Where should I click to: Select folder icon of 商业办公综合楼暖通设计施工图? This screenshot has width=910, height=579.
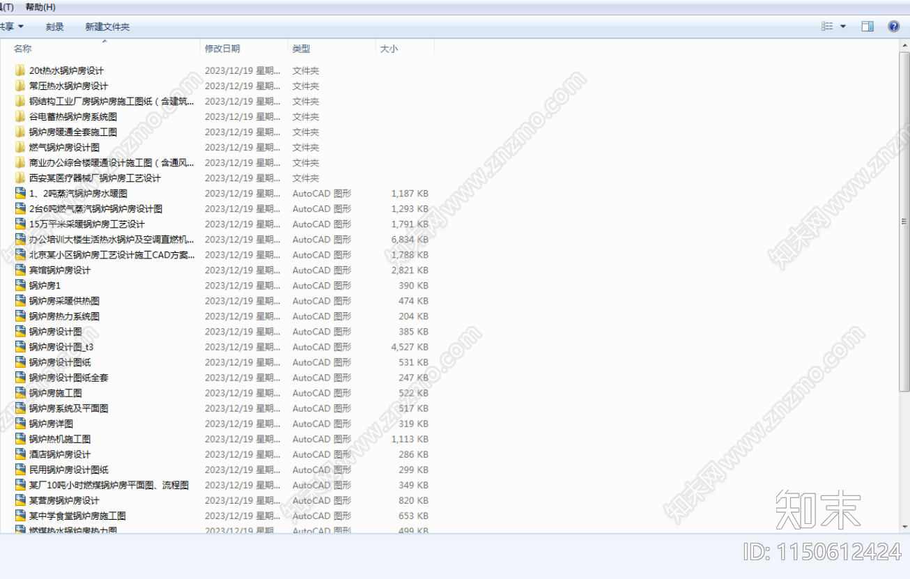[x=20, y=162]
